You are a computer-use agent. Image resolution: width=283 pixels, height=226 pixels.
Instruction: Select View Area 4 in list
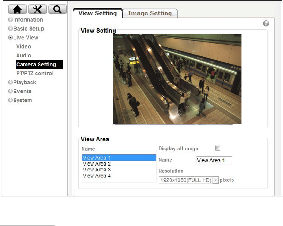pyautogui.click(x=119, y=175)
